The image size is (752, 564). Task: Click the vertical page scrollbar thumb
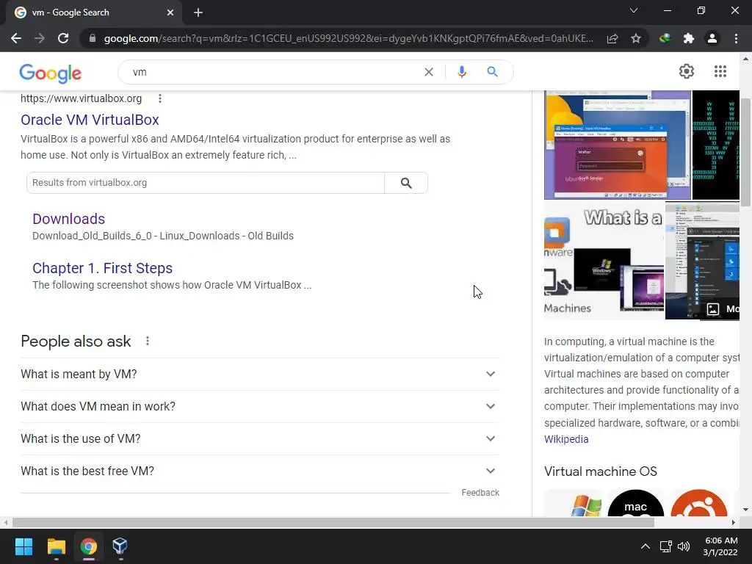pos(745,153)
